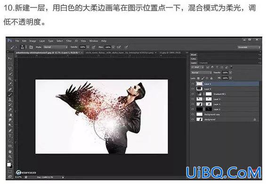
Task: Select the Move tool
Action: [10, 58]
